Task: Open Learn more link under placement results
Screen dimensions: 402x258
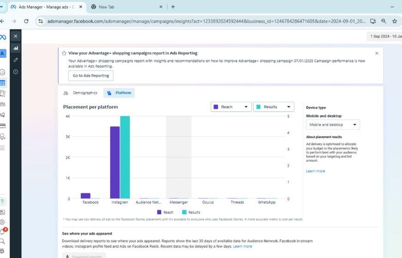Action: (316, 171)
